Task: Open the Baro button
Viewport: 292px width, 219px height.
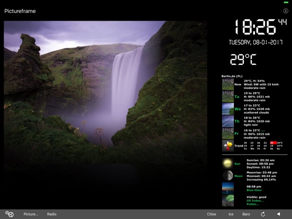Action: pos(246,214)
